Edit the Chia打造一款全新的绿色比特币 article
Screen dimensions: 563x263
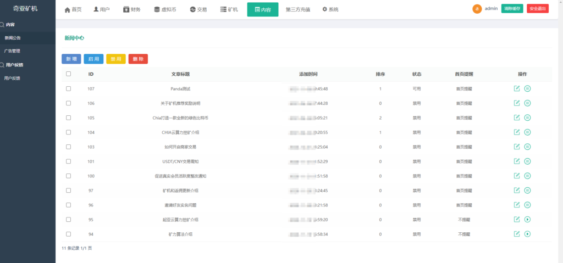tap(517, 117)
